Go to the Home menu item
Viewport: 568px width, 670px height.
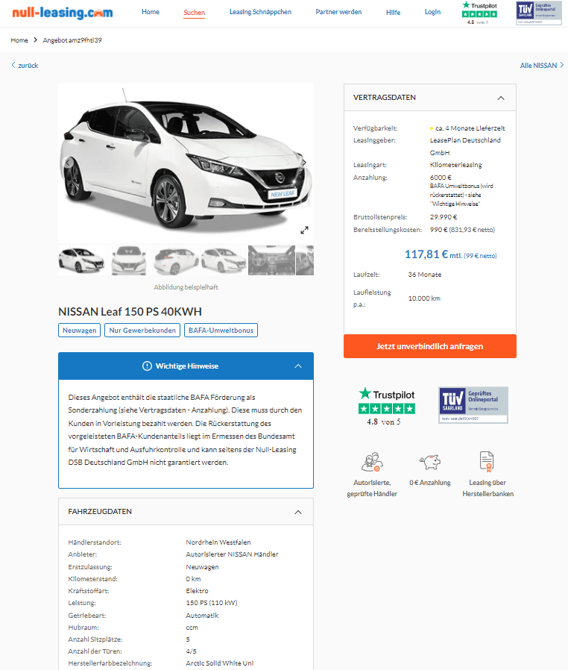coord(151,12)
